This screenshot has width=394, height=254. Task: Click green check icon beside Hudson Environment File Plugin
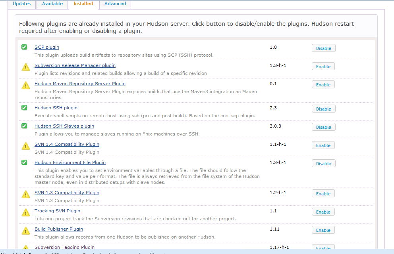click(x=24, y=162)
